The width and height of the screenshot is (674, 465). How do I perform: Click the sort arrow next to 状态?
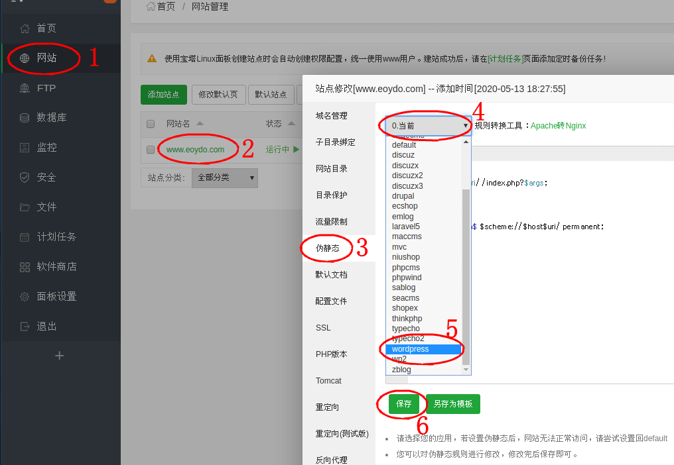pyautogui.click(x=291, y=124)
